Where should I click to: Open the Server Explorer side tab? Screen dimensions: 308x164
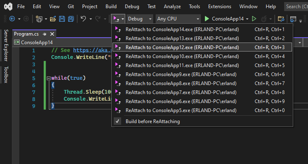(6, 45)
